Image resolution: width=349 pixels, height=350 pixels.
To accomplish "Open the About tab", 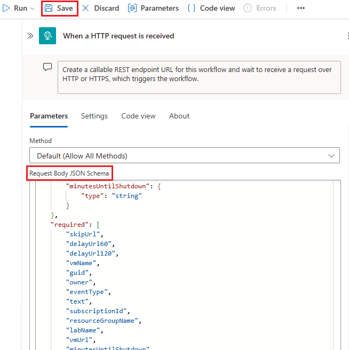I will click(x=179, y=116).
